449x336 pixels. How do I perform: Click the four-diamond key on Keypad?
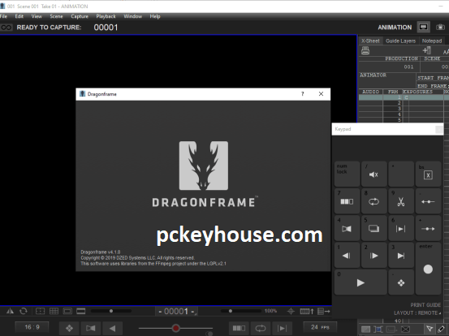401,282
